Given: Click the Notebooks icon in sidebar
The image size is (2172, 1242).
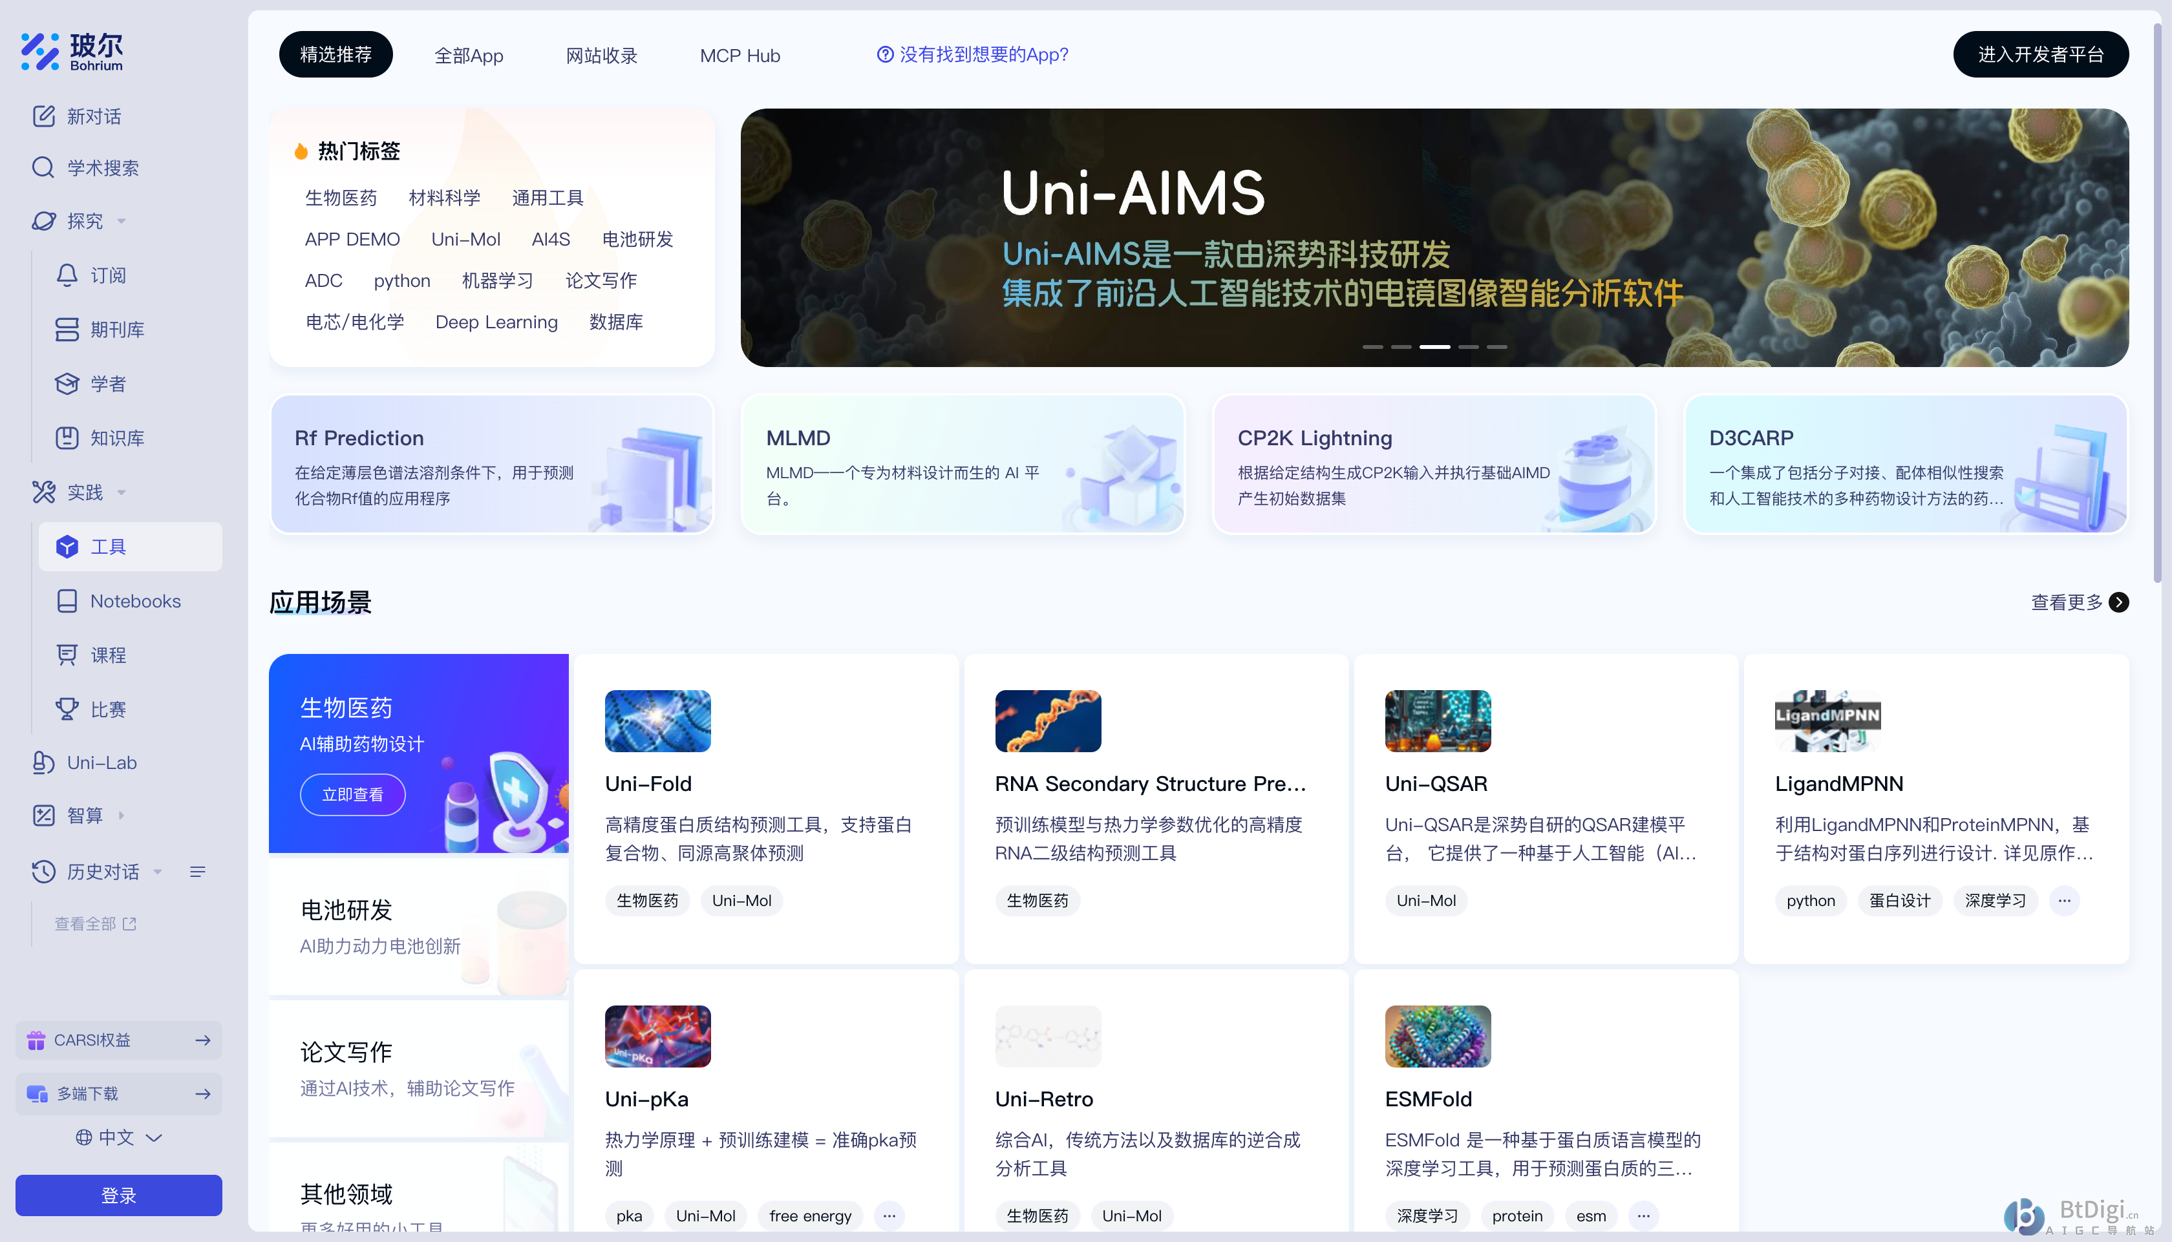Looking at the screenshot, I should pos(67,600).
